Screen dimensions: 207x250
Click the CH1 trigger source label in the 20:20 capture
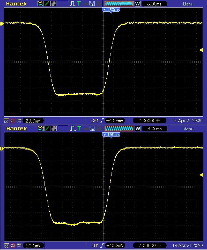95,246
